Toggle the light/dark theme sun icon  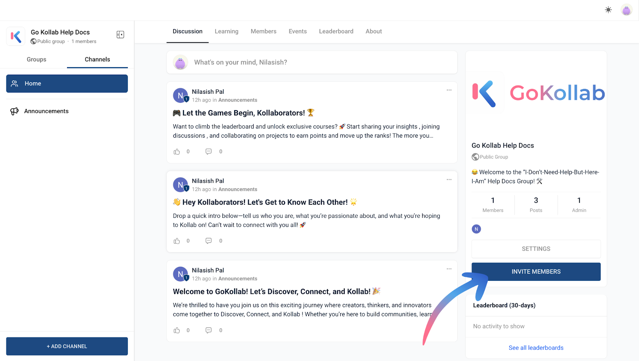click(608, 10)
